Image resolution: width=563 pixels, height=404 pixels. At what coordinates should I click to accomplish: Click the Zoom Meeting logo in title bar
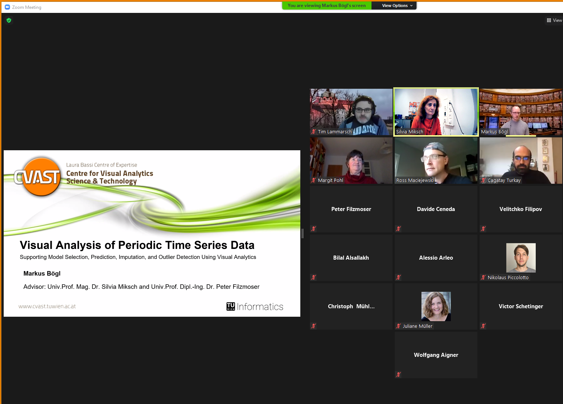tap(7, 7)
